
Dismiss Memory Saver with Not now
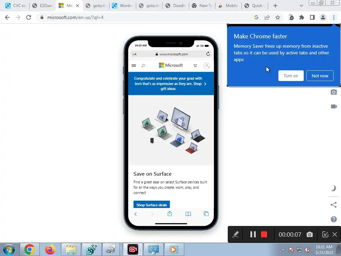coord(320,76)
